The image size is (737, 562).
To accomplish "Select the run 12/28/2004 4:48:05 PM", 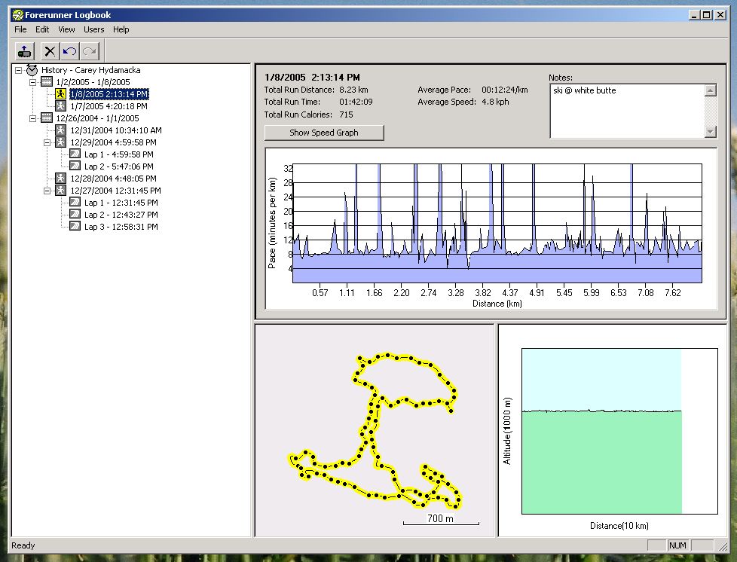I will (113, 179).
